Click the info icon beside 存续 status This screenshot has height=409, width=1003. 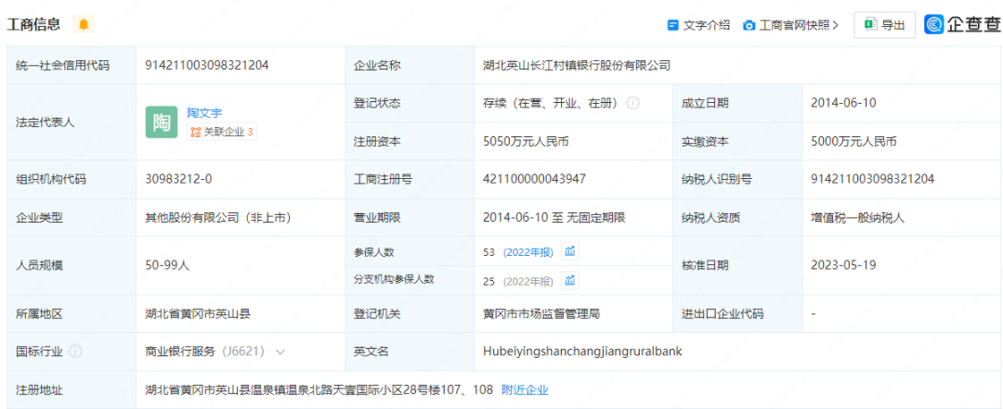pos(632,103)
